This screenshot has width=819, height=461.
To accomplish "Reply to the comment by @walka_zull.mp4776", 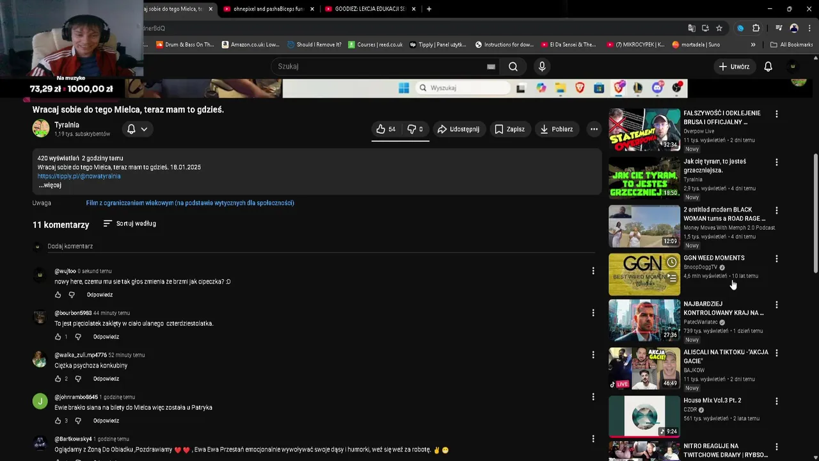I will [106, 379].
